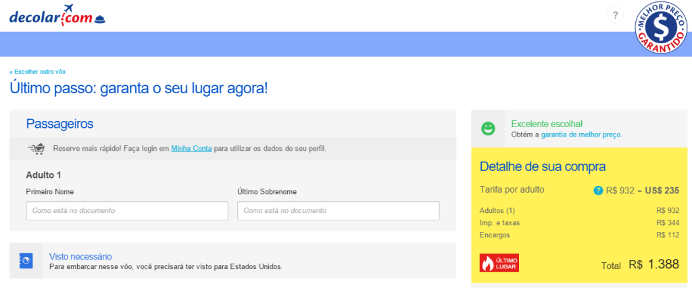Click the red Último Lugar flame badge
Screen dimensions: 692x288
(499, 263)
